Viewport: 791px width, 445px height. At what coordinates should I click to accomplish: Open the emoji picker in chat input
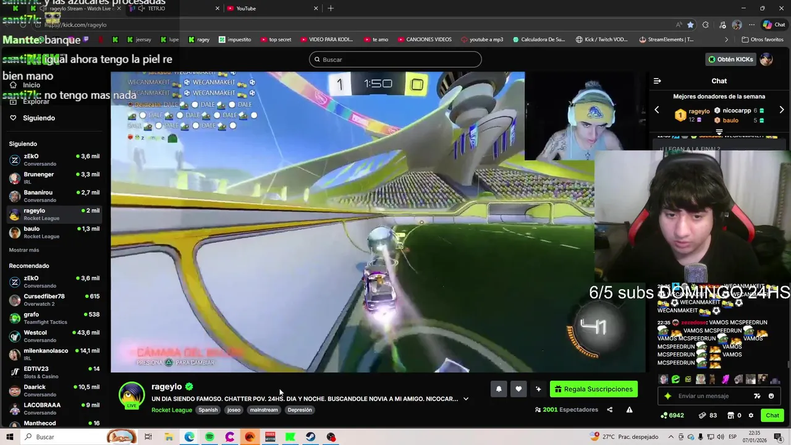(x=771, y=396)
